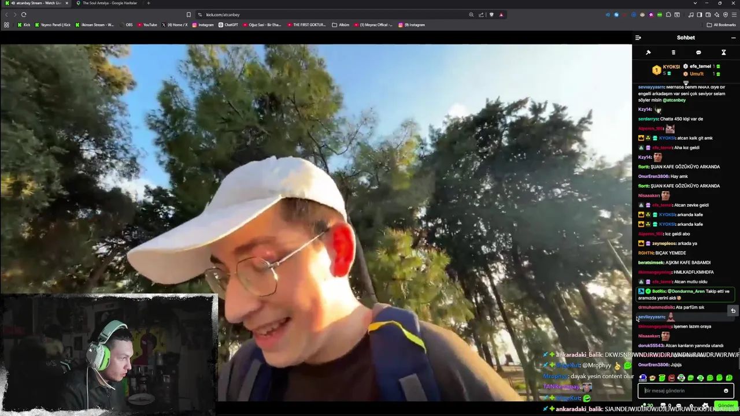The image size is (740, 416).
Task: Open Brave Shields lion icon
Action: [x=491, y=14]
